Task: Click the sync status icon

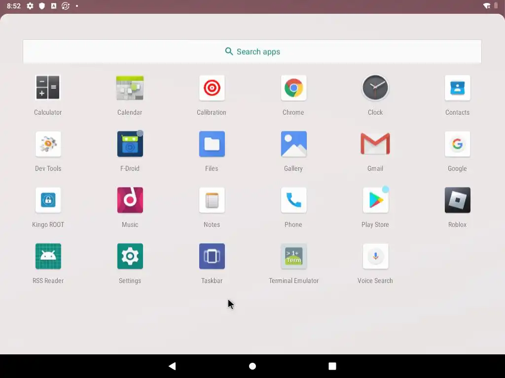Action: (66, 6)
